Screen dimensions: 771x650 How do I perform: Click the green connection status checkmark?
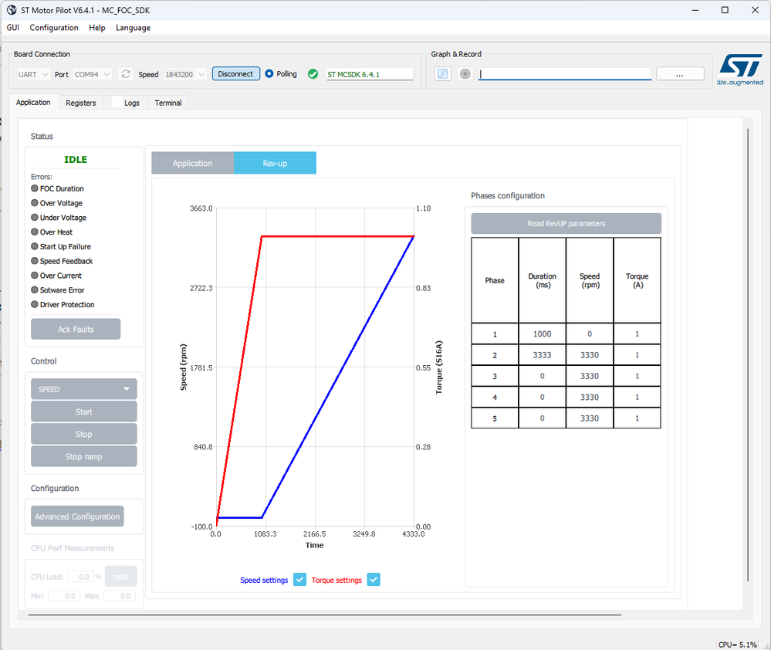coord(313,74)
